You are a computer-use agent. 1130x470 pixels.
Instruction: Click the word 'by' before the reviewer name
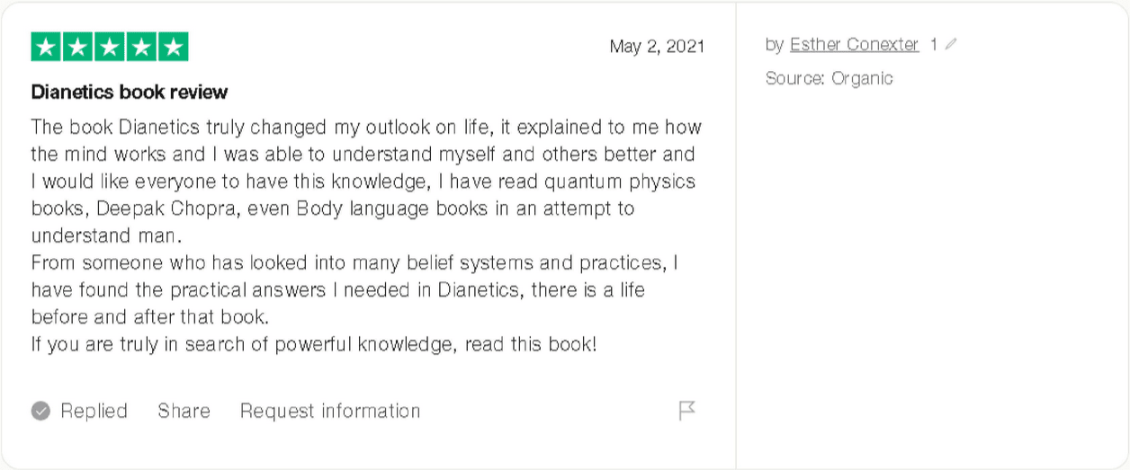[x=775, y=44]
